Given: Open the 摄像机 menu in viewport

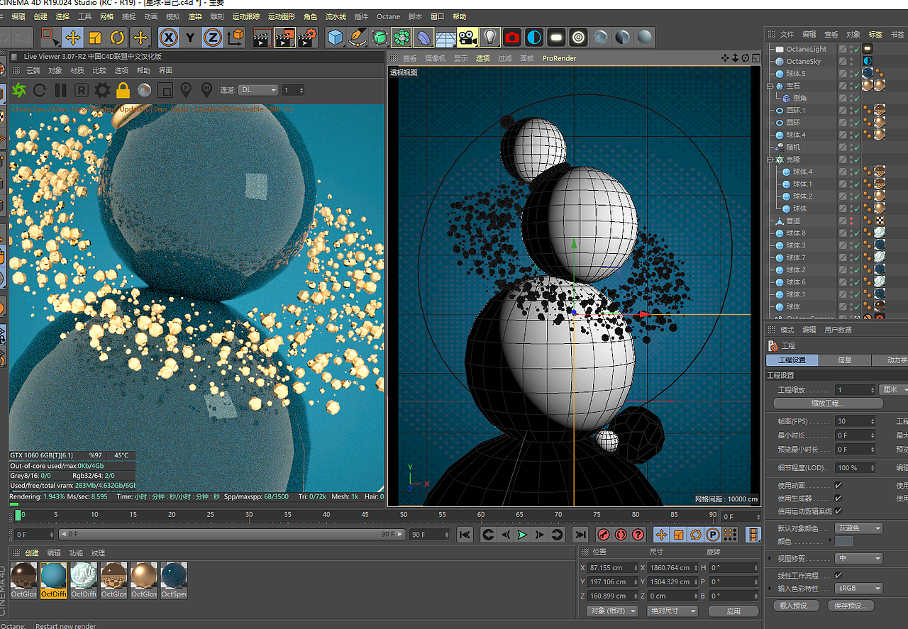Looking at the screenshot, I should coord(435,58).
